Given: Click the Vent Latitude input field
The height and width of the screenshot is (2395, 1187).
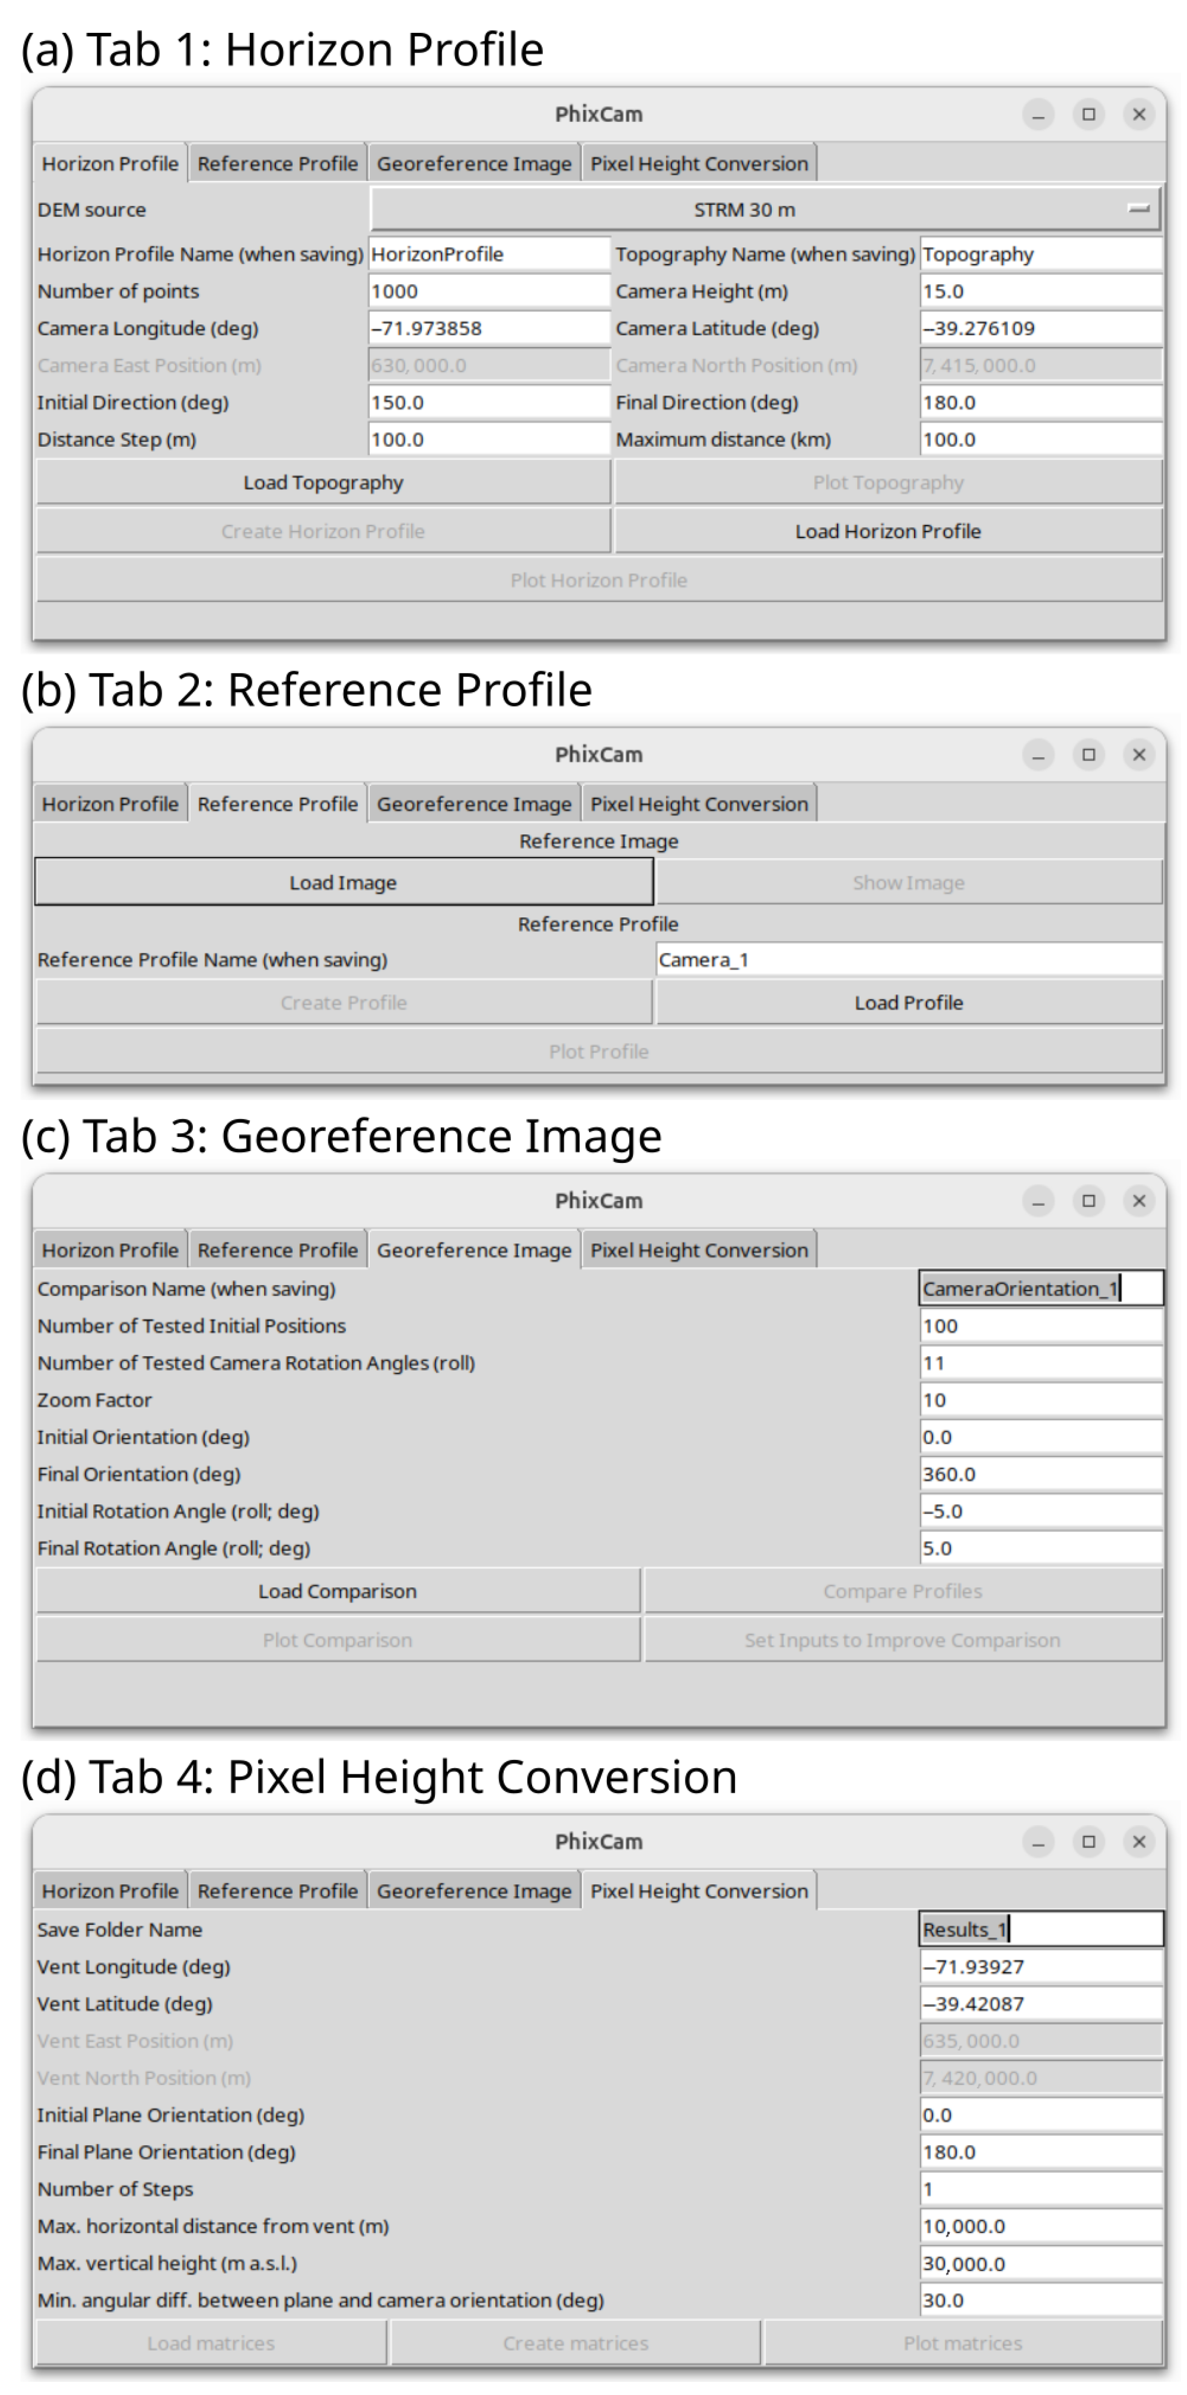Looking at the screenshot, I should 1039,2004.
